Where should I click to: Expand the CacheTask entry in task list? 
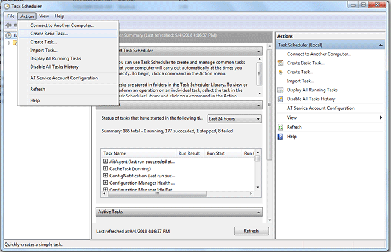coord(106,169)
